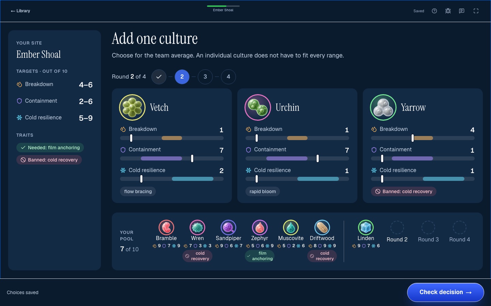Click the Vetch Breakdown slider bar
The height and width of the screenshot is (306, 491).
click(172, 138)
